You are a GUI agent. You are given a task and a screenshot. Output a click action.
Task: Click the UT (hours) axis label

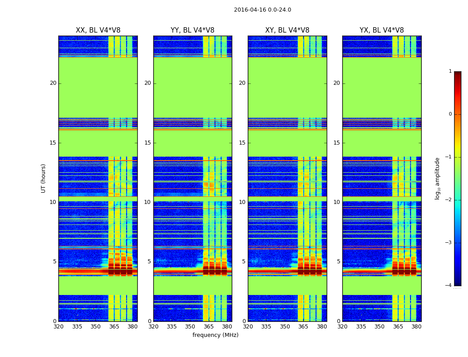coord(43,178)
